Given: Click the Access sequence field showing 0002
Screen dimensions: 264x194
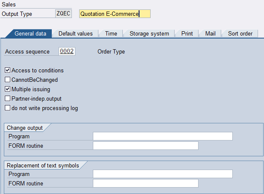Looking at the screenshot, I should [x=67, y=52].
